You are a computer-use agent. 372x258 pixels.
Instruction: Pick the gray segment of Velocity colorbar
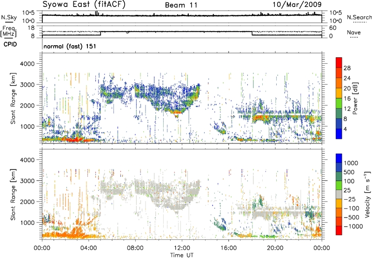point(339,194)
